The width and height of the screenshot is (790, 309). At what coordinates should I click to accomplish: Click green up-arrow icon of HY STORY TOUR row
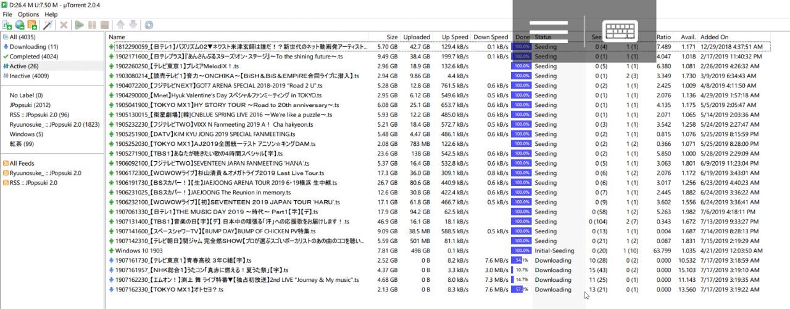click(x=111, y=105)
